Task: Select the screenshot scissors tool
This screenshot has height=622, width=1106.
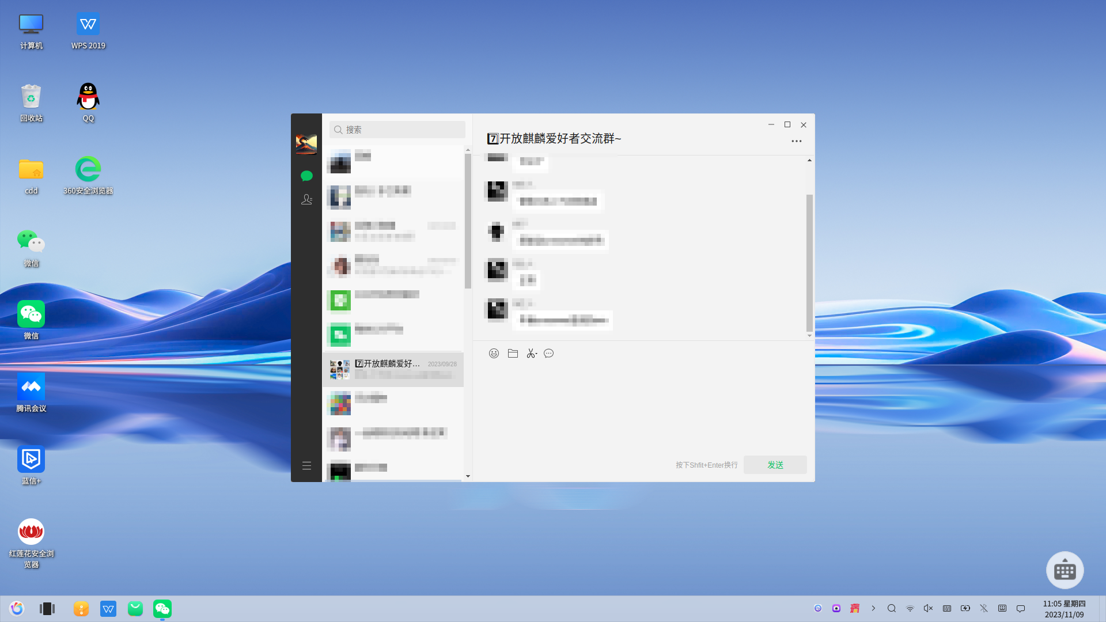Action: pyautogui.click(x=531, y=354)
